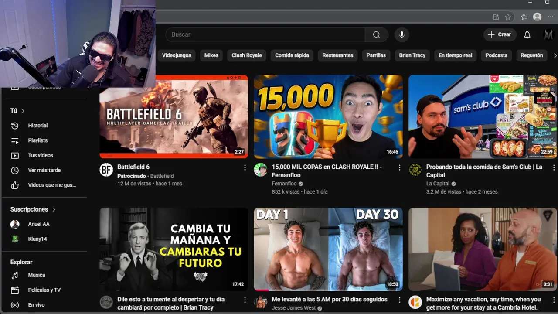Viewport: 558px width, 314px height.
Task: Open the Fernanfloo channel name link
Action: pyautogui.click(x=284, y=184)
